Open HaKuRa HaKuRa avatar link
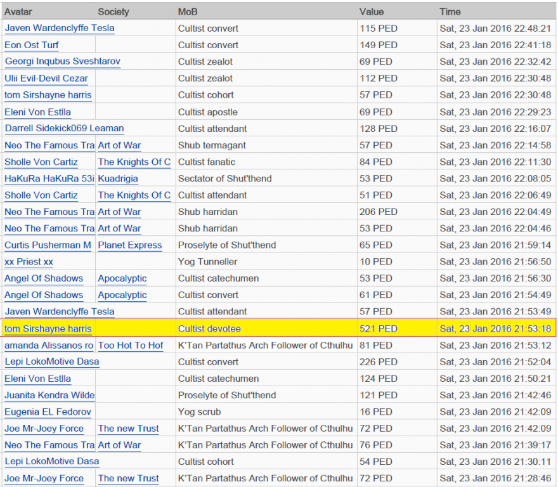The image size is (558, 487). [49, 178]
